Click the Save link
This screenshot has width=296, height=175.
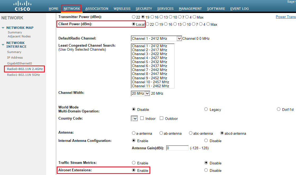291,2
